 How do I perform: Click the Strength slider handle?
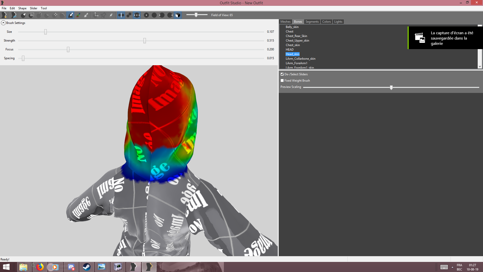tap(145, 41)
